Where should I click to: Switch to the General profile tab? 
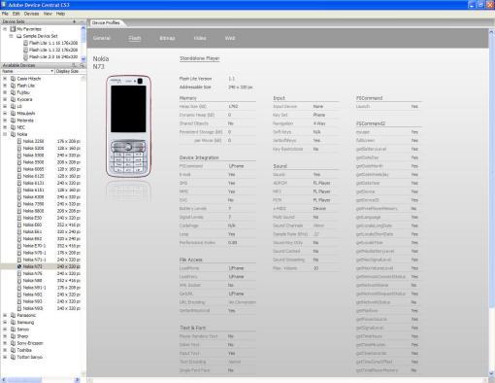point(102,38)
